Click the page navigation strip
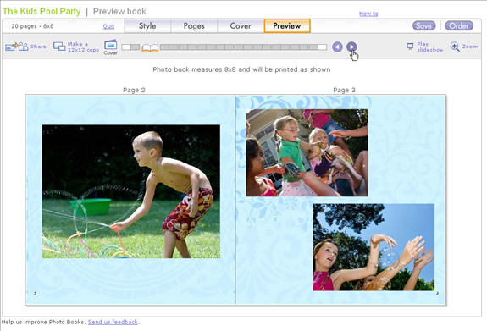 [224, 47]
